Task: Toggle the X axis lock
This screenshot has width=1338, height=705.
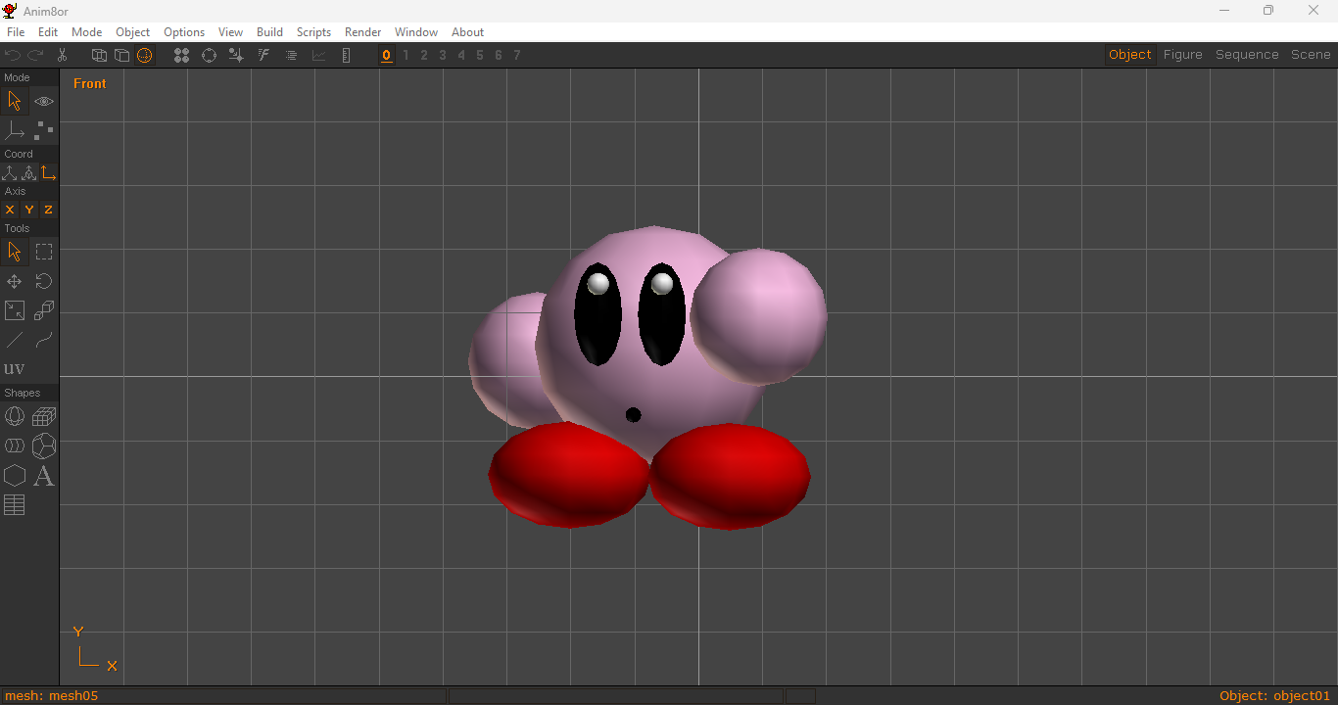Action: pos(10,210)
